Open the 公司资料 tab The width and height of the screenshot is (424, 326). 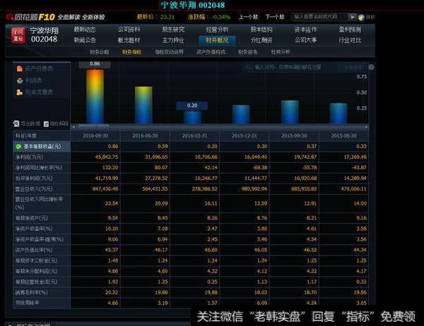[129, 30]
